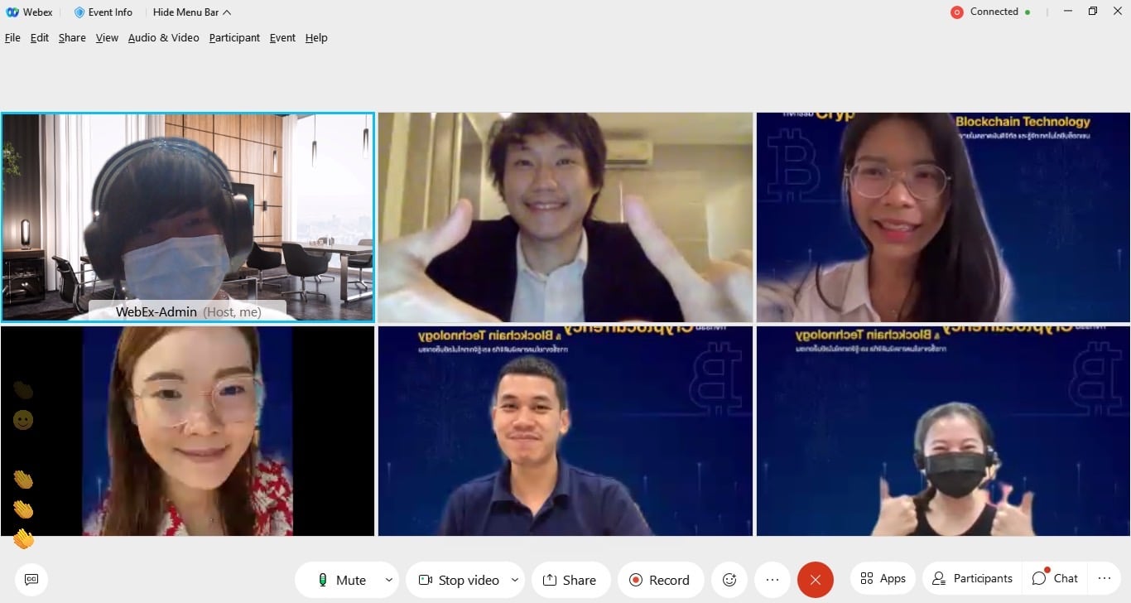Collapse the menu bar with Hide Menu Bar
1131x603 pixels.
tap(192, 12)
